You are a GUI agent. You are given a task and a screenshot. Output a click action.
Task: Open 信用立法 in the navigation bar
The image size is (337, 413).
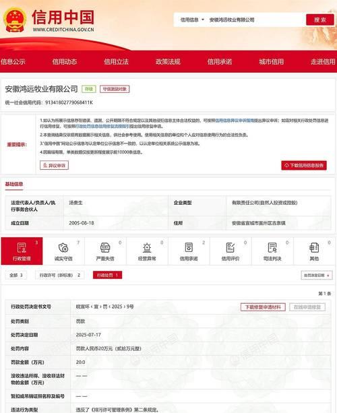point(116,61)
